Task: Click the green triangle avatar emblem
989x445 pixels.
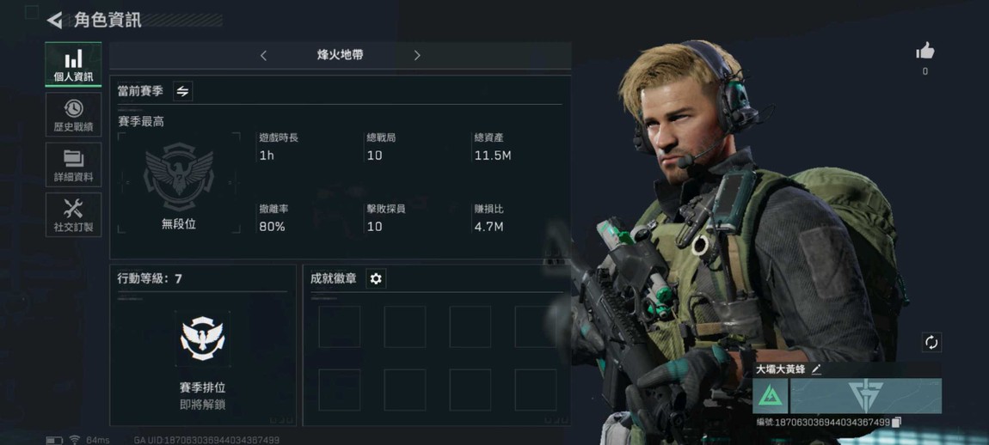Action: (771, 396)
